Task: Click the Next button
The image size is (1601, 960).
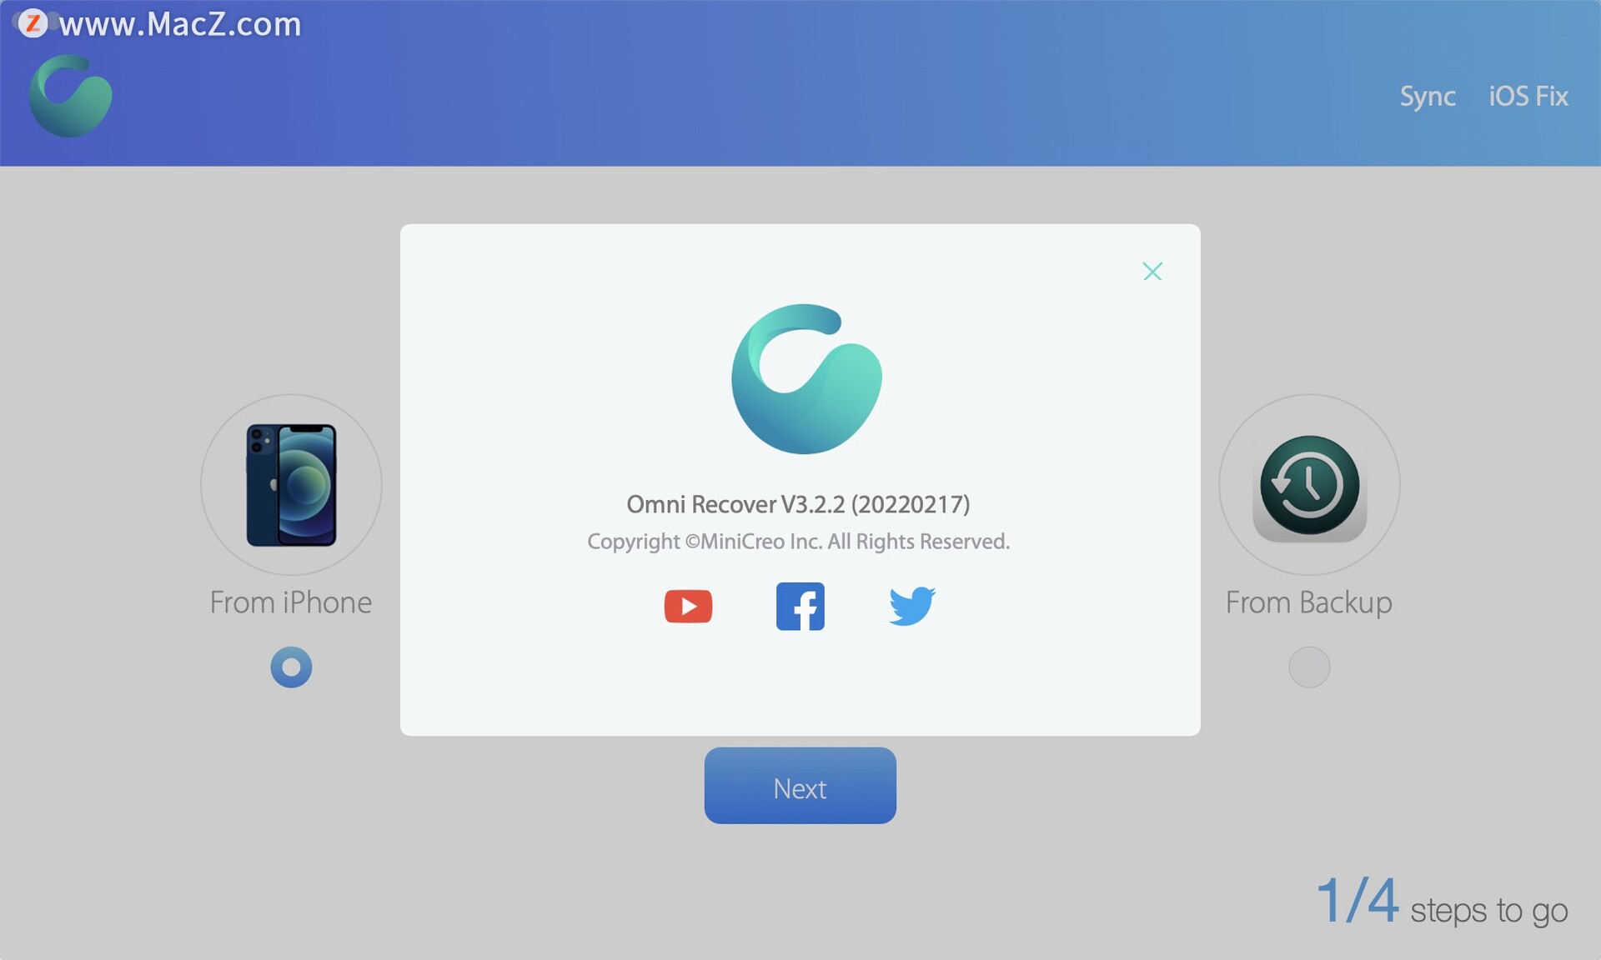Action: click(800, 786)
